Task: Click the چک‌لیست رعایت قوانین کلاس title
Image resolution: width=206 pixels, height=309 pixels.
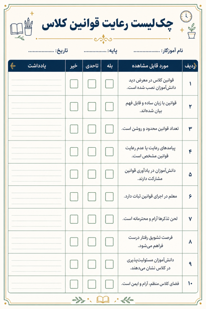Action: pos(108,25)
